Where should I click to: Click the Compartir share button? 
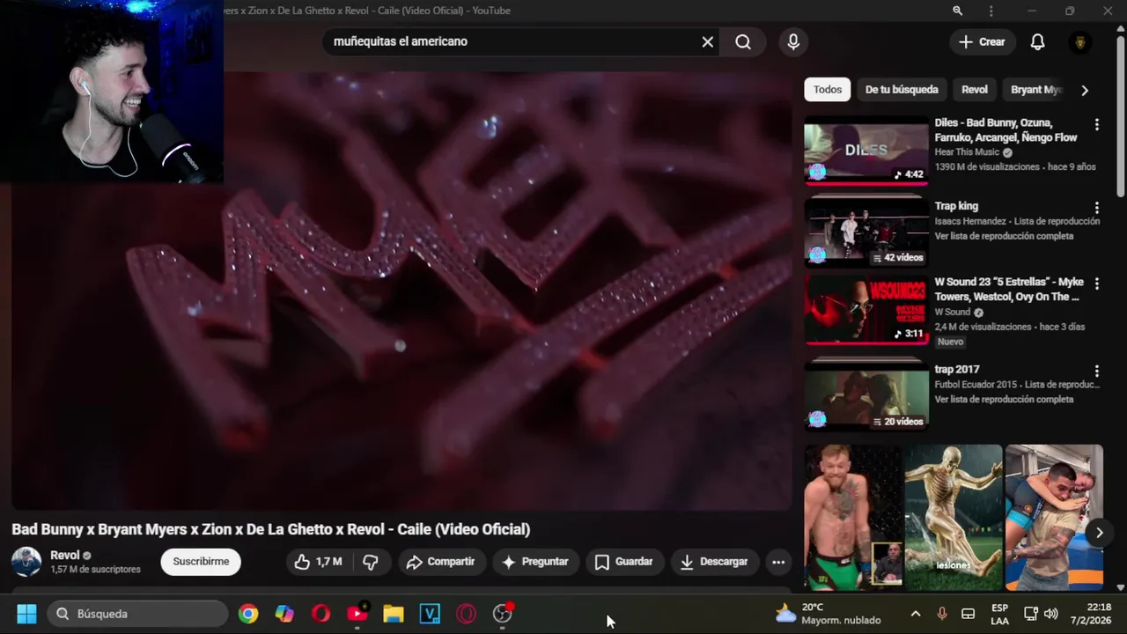click(x=440, y=562)
